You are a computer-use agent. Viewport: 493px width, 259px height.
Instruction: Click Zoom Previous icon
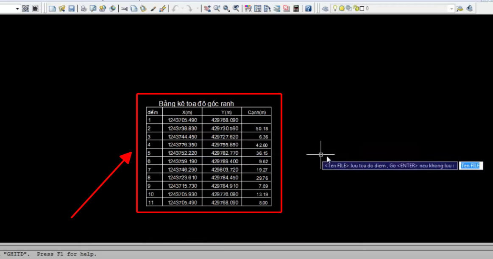[236, 8]
